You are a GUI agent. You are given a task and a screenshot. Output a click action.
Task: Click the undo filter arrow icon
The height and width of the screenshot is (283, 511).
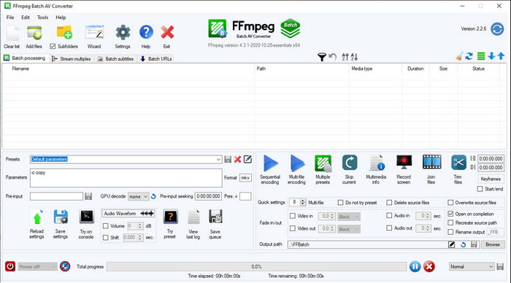click(332, 57)
